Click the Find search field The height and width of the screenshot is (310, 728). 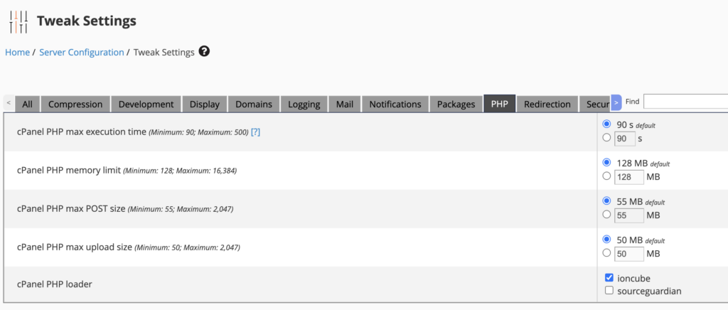click(x=686, y=101)
